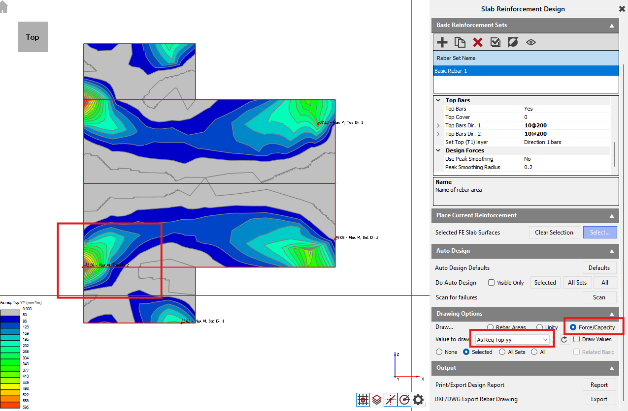Viewport: 628px width, 411px height.
Task: Open the Value to draw dropdown
Action: click(512, 339)
